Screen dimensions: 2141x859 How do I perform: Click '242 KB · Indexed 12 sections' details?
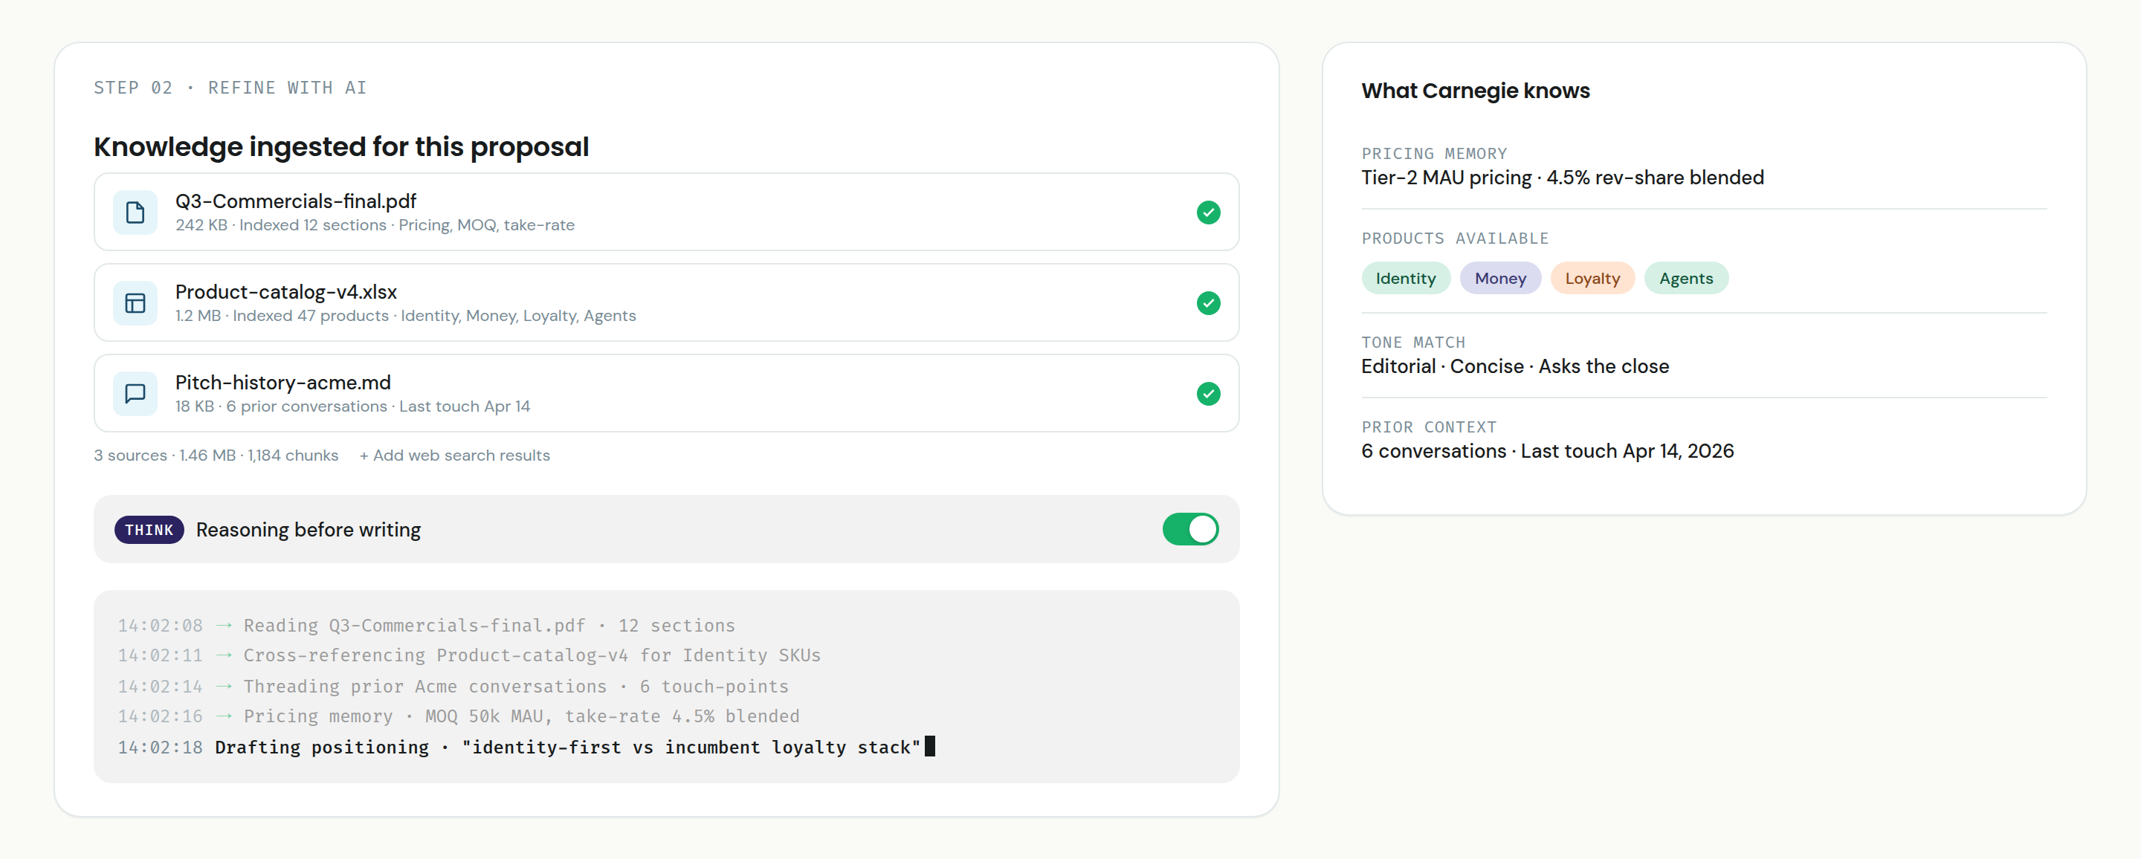coord(281,225)
